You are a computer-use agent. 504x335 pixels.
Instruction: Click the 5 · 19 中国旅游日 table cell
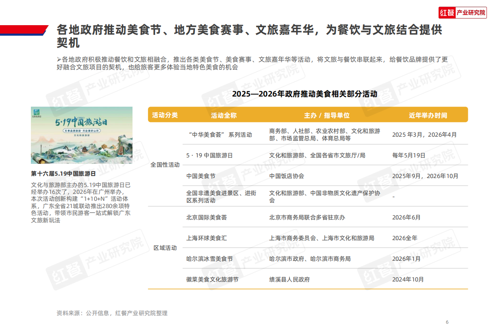(x=209, y=155)
